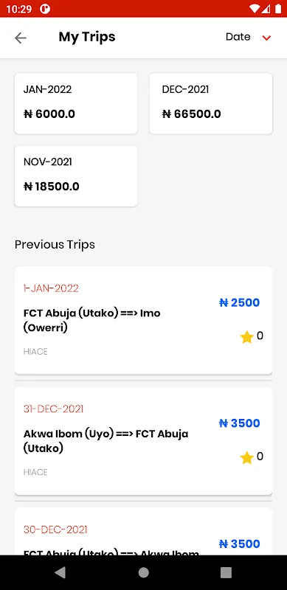287x590 pixels.
Task: Tap the Wi-Fi status bar icon
Action: coord(255,9)
